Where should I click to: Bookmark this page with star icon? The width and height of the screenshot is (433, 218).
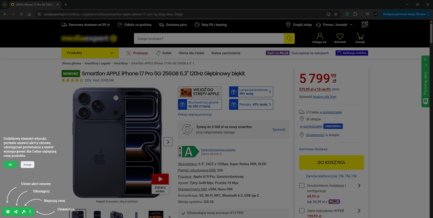tap(336, 14)
